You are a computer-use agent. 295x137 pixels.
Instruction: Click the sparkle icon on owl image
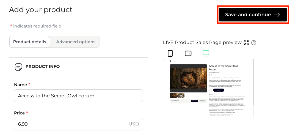click(x=205, y=87)
